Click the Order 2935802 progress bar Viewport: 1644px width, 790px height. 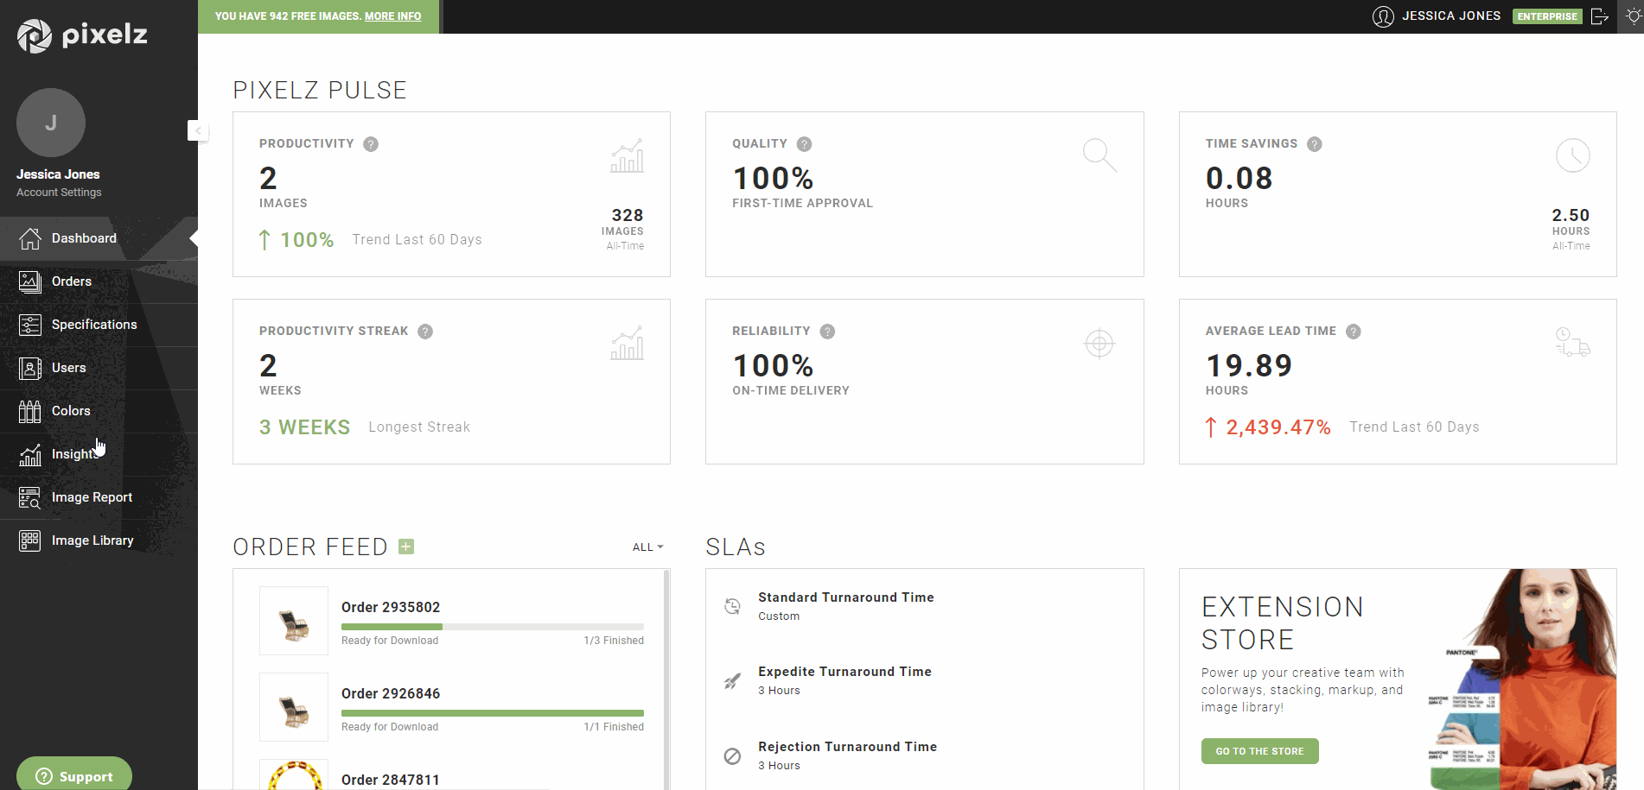click(x=493, y=627)
